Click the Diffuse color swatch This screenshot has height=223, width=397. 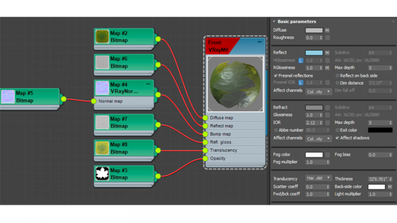(314, 30)
